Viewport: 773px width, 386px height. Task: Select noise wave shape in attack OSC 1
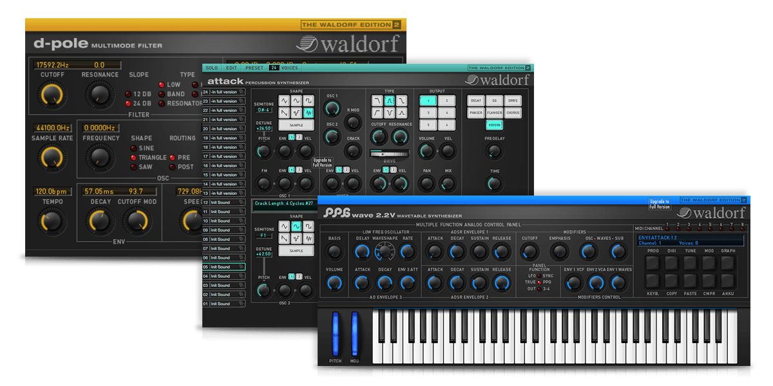(309, 113)
